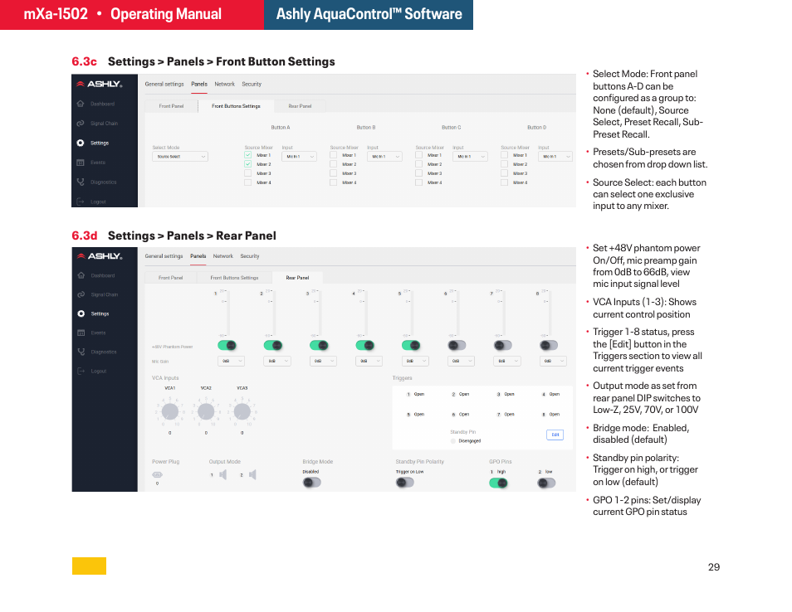Toggle GPO Pin 2 switch
The image size is (792, 612).
(546, 483)
